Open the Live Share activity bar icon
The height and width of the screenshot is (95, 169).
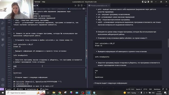coord(3,45)
